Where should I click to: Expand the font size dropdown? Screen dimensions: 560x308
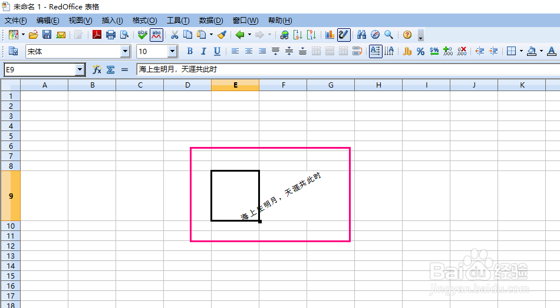[x=173, y=52]
